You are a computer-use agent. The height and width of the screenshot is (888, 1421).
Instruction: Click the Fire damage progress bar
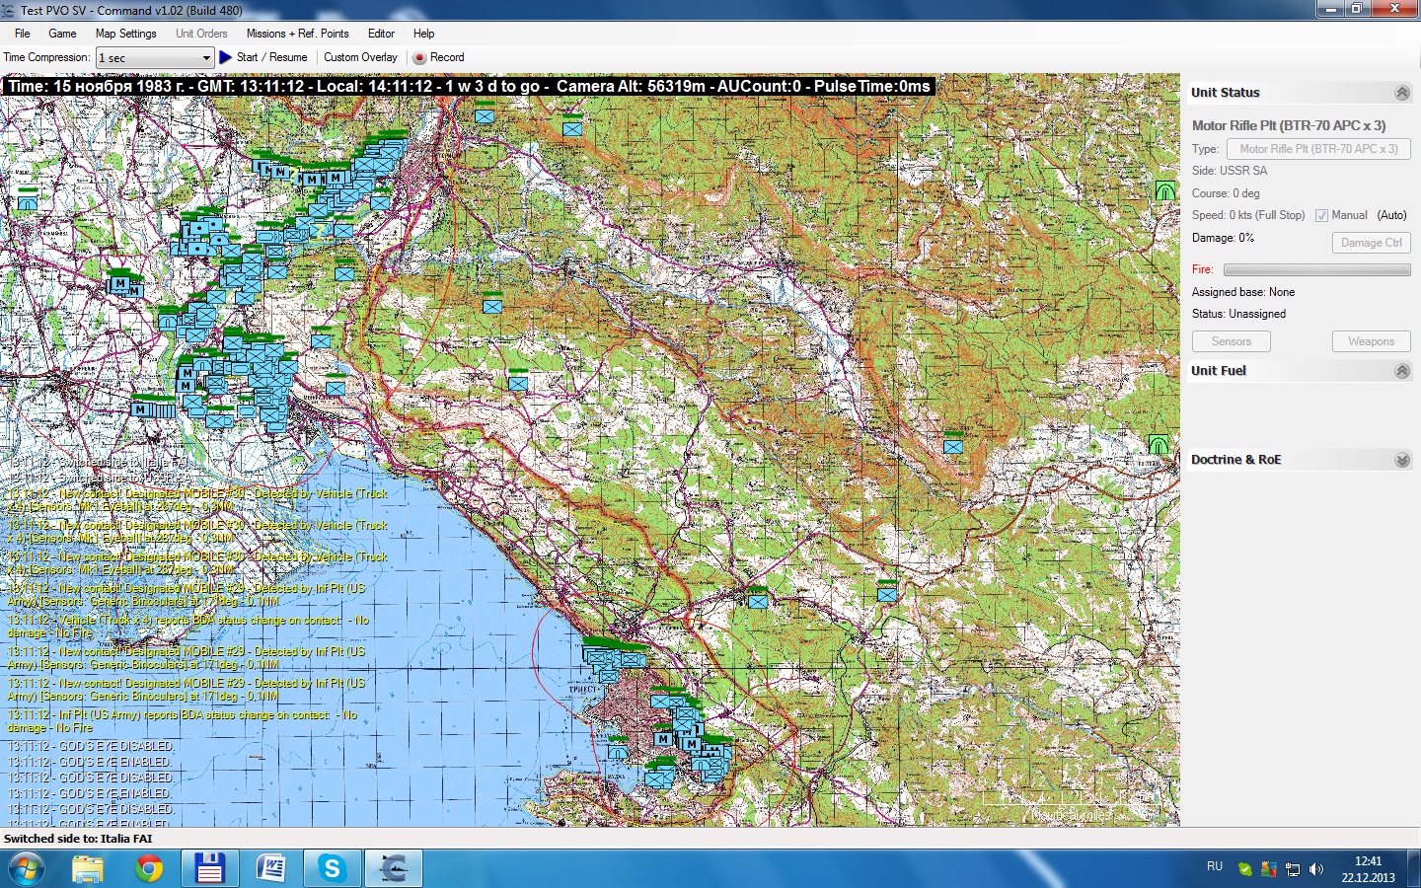point(1316,269)
